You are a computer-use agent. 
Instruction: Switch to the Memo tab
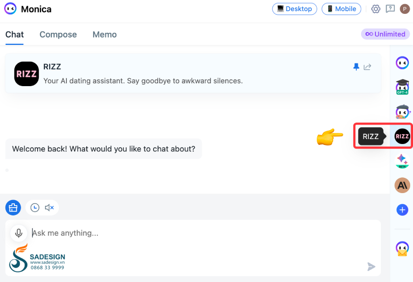[x=104, y=34]
